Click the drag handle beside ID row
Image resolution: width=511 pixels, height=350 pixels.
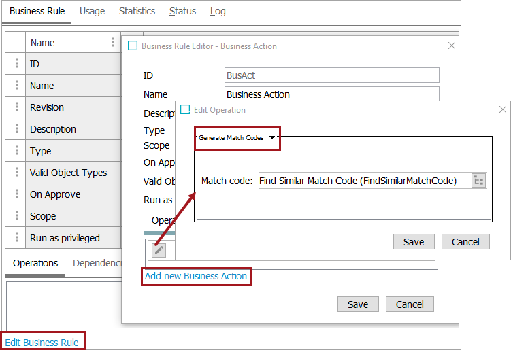coord(16,64)
